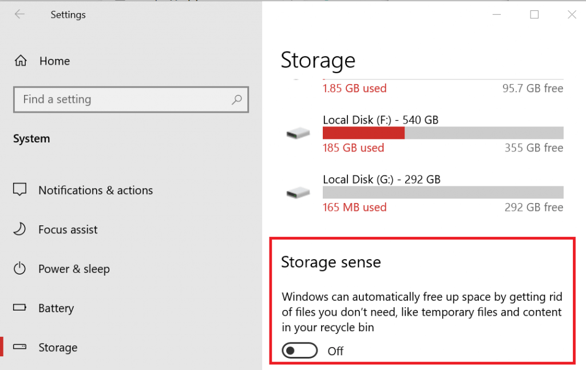Click the Home house icon
This screenshot has width=586, height=370.
(21, 61)
